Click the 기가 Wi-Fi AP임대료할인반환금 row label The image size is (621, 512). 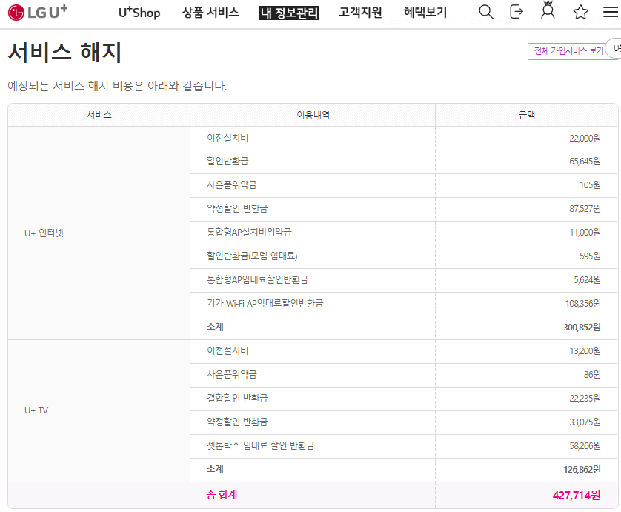pos(265,304)
